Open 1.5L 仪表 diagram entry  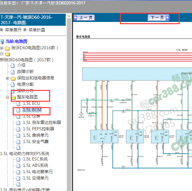click(32, 116)
